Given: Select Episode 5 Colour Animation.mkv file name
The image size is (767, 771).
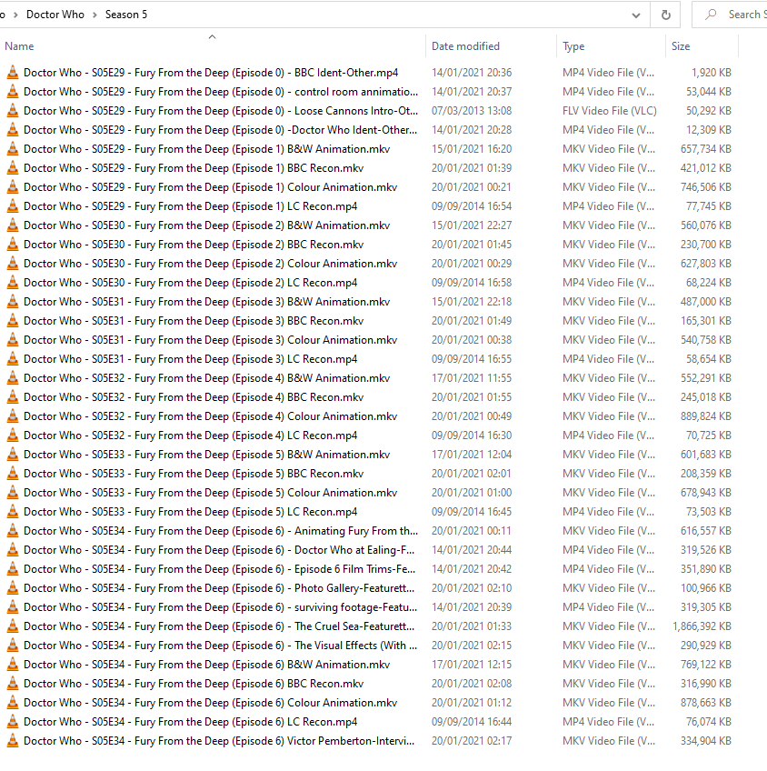Looking at the screenshot, I should coord(210,493).
